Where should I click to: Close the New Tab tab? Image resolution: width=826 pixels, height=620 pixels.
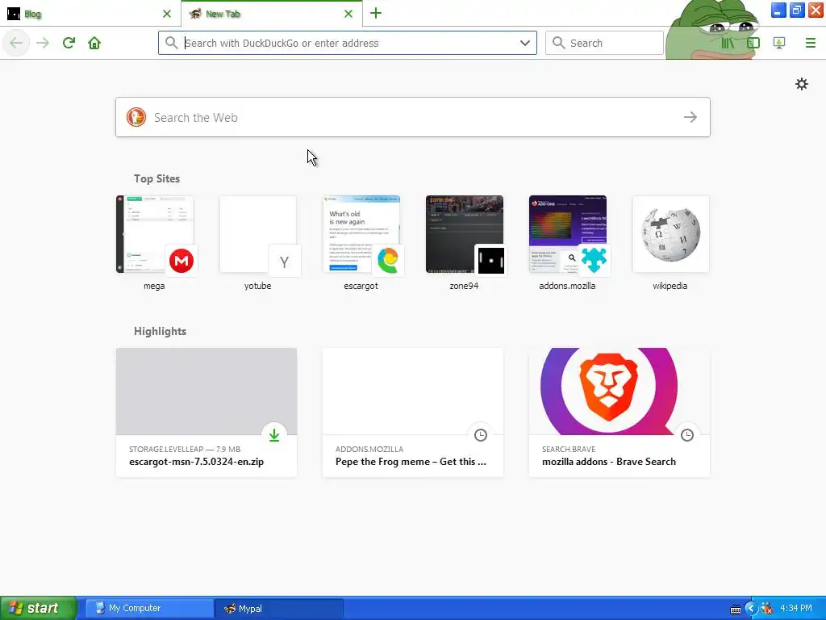pyautogui.click(x=348, y=14)
